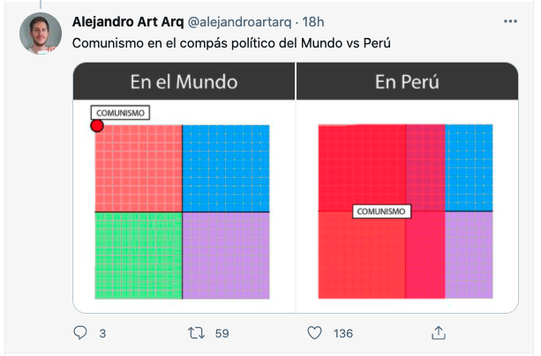The image size is (541, 356).
Task: Click the COMUNISMO label in Mundo chart
Action: click(120, 113)
